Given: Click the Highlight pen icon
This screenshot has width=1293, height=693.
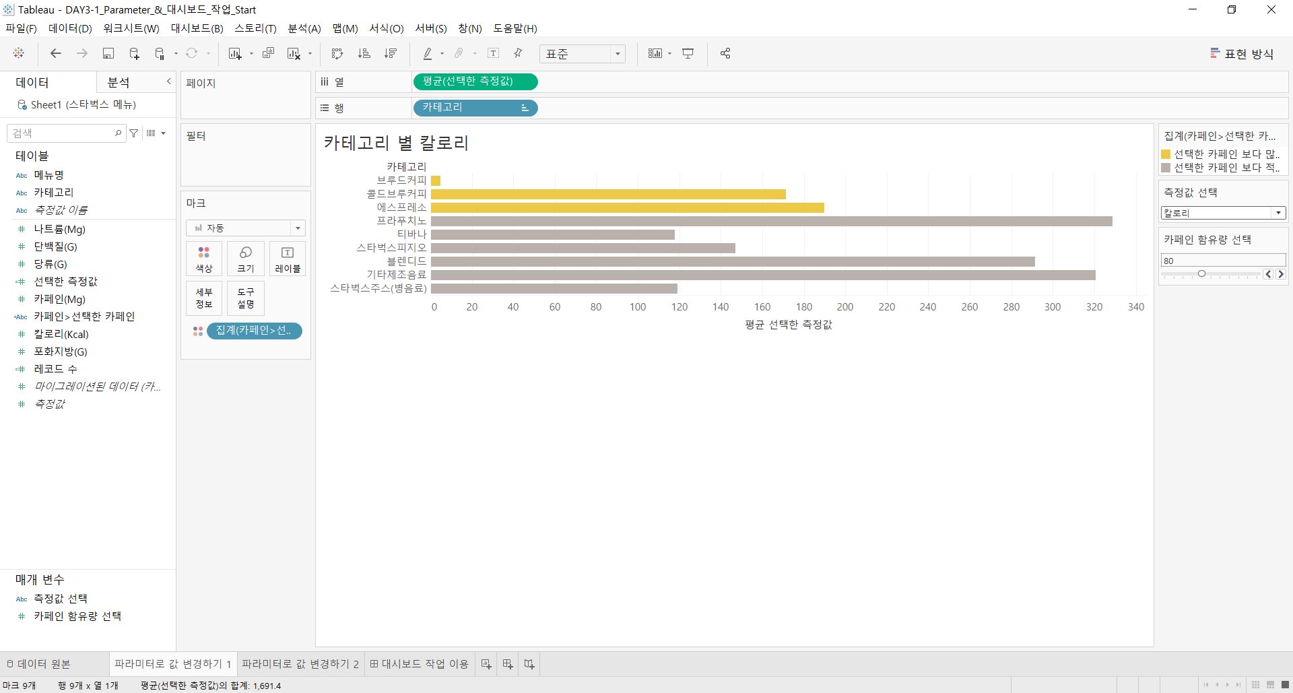Looking at the screenshot, I should pos(427,53).
